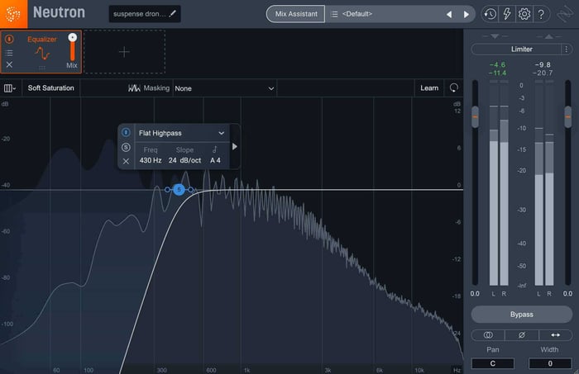Solo band 5 with the S icon
579x374 pixels.
126,148
